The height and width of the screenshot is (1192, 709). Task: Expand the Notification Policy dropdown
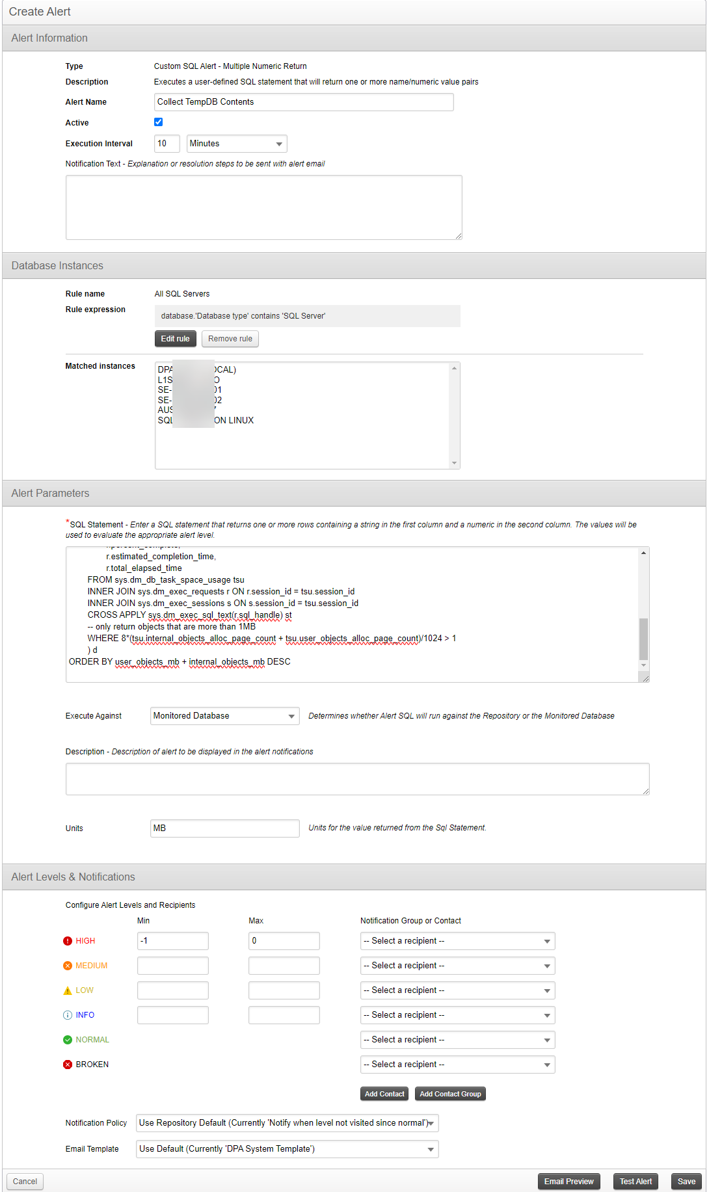[287, 1123]
